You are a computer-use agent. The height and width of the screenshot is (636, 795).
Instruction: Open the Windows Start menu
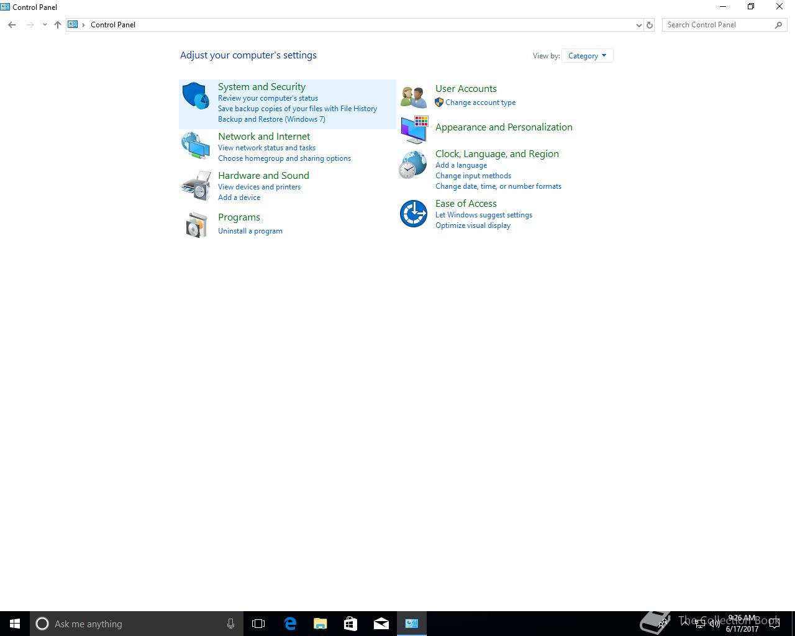pyautogui.click(x=15, y=624)
